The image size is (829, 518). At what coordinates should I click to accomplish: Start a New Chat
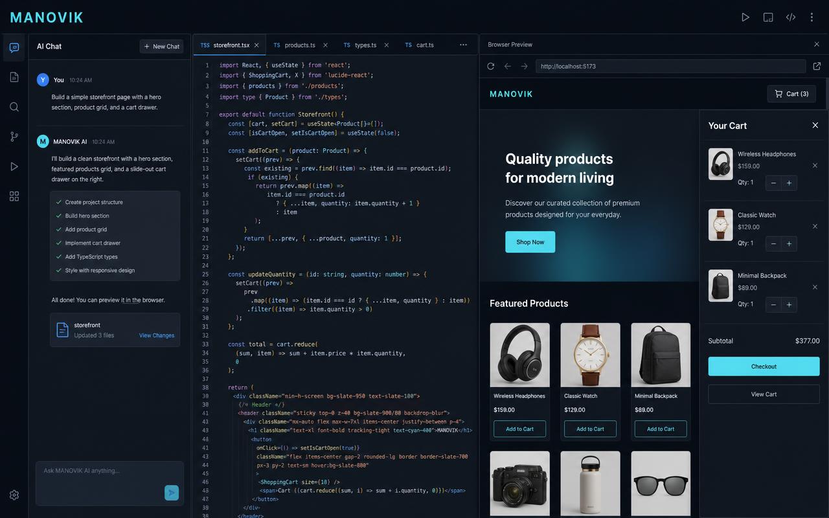161,47
